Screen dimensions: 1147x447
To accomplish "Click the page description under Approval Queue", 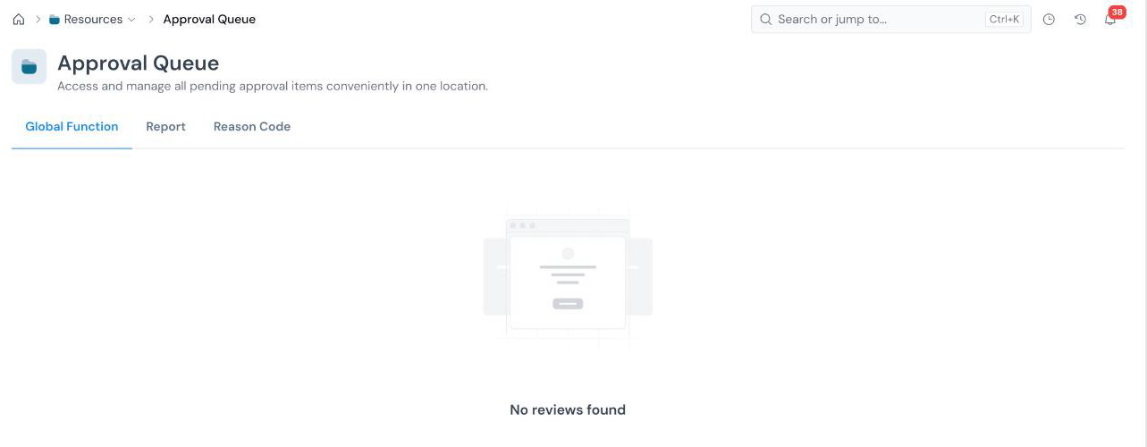I will (x=273, y=87).
